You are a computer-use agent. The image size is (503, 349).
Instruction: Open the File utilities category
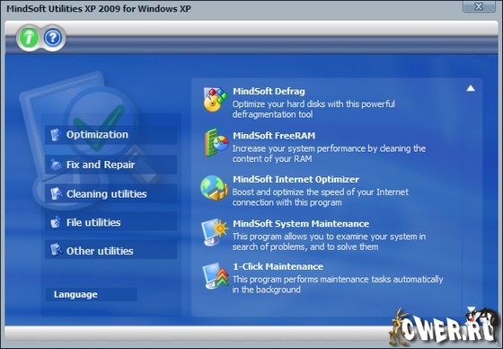111,222
